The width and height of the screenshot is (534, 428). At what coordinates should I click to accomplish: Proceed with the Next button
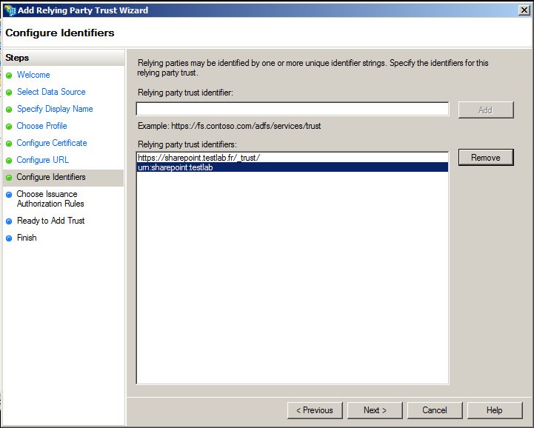(x=375, y=410)
